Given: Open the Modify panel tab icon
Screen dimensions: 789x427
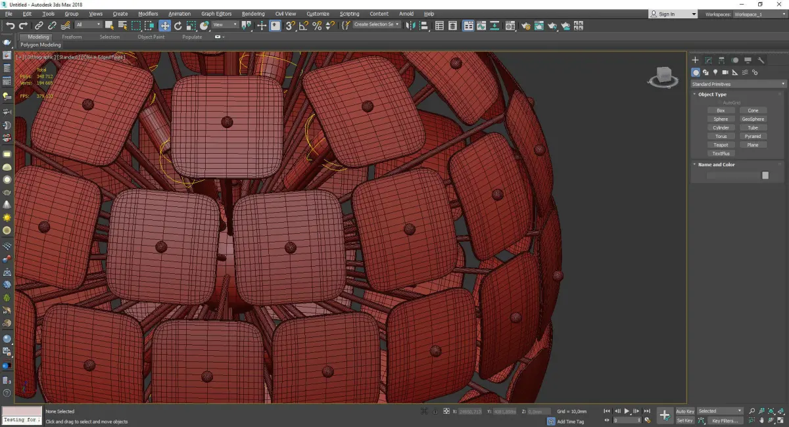Looking at the screenshot, I should [x=708, y=60].
